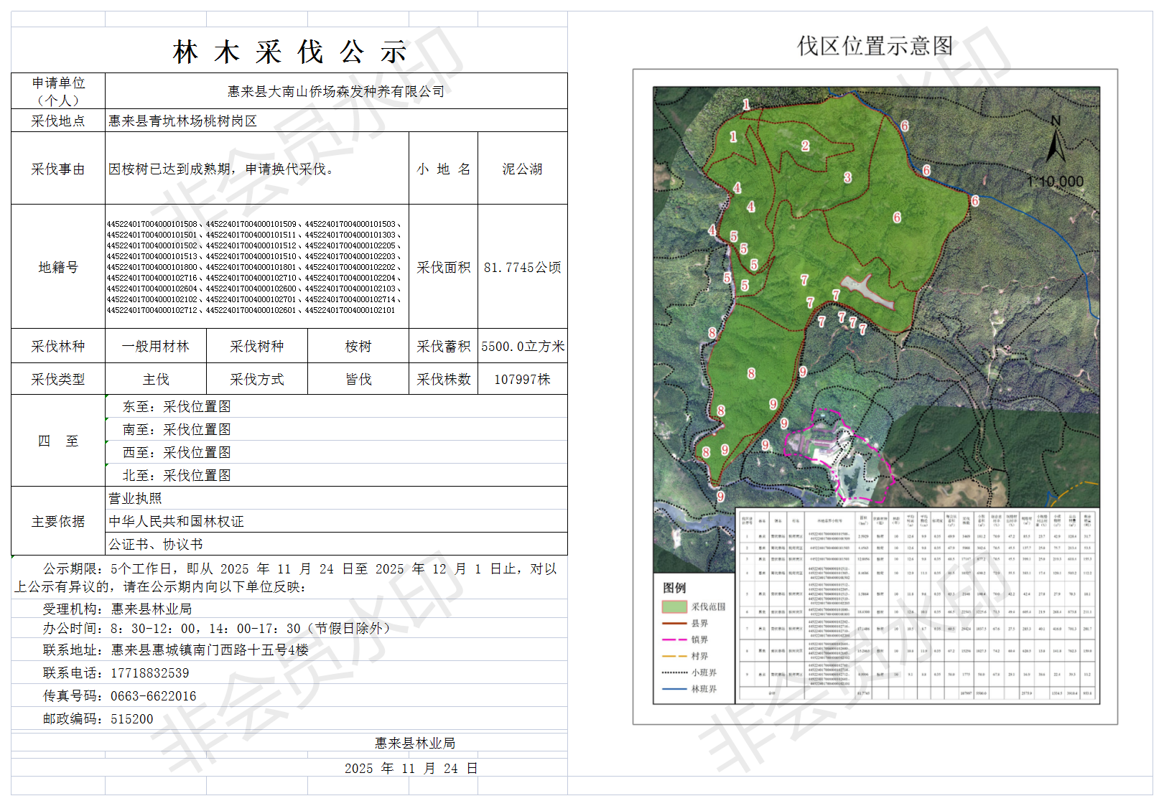
Task: Click the applicant company name cell
Action: click(x=336, y=91)
